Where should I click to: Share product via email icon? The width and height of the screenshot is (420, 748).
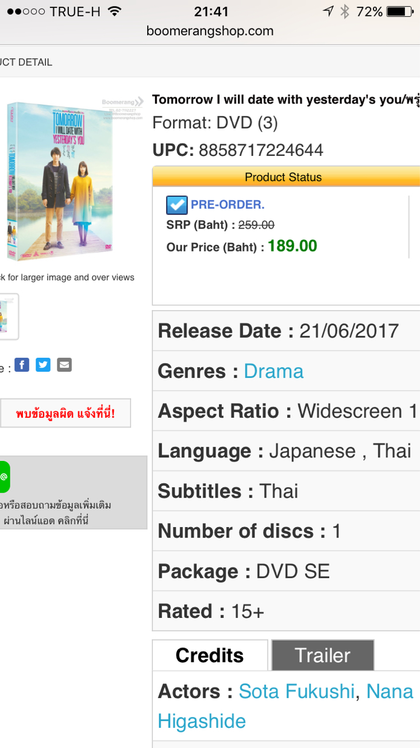[64, 365]
